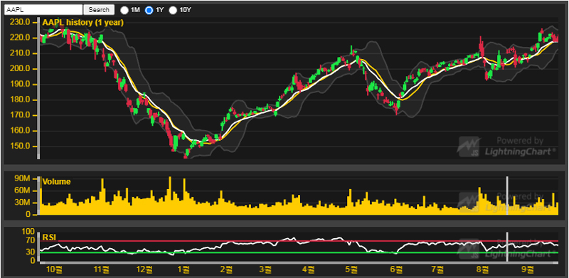
Task: Click the RSI 70 axis label
Action: [x=31, y=240]
